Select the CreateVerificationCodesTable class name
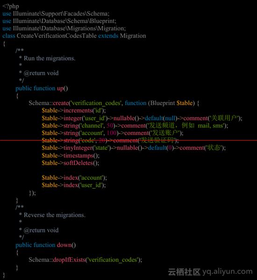Screen dimensions: 257x280 (x=57, y=36)
